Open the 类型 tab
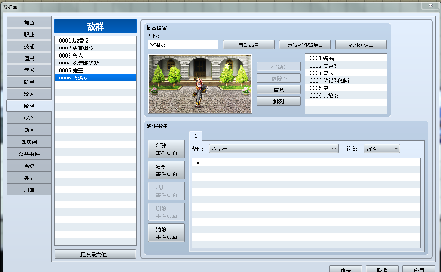Viewport: 441px width, 272px height. pyautogui.click(x=29, y=177)
